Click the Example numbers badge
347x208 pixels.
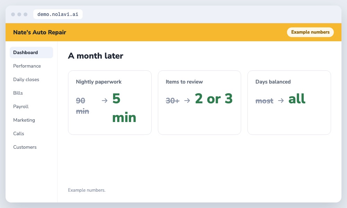tap(310, 32)
